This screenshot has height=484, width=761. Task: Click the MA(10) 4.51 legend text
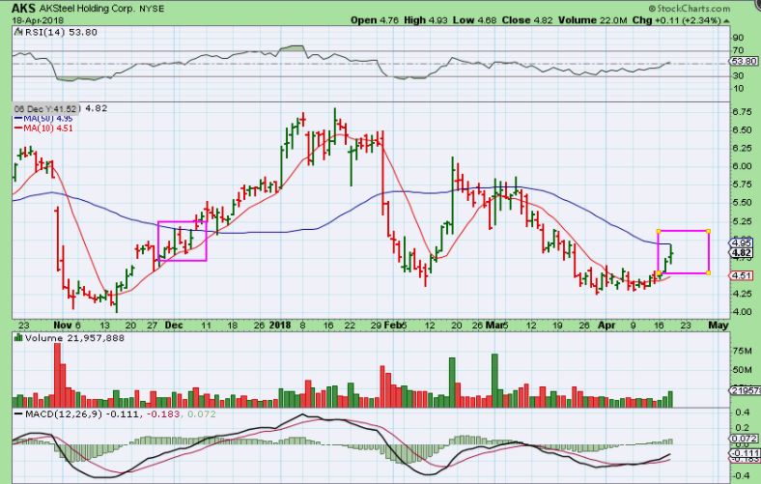48,128
